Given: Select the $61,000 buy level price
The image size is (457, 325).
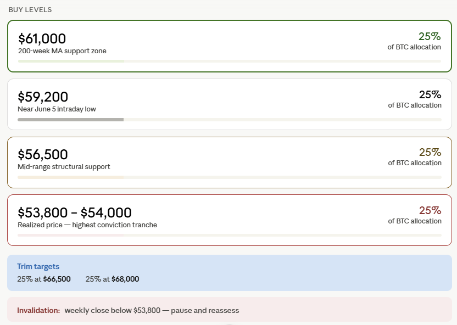Looking at the screenshot, I should point(42,39).
